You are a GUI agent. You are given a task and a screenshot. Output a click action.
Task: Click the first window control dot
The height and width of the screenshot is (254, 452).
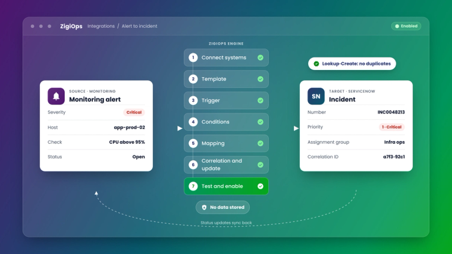(33, 26)
